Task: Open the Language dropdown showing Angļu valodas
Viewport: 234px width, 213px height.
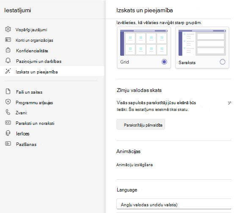Action: tap(174, 204)
